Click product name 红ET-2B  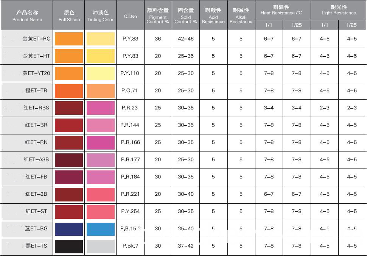click(36, 194)
